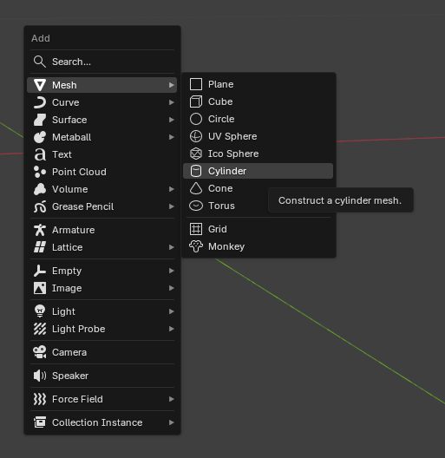Screen dimensions: 445x458
Task: Click the Grid icon
Action: [196, 229]
